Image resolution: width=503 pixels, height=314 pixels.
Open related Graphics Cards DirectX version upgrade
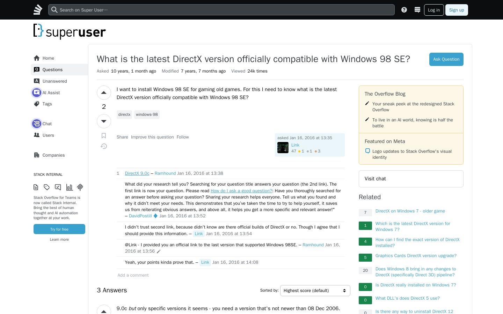coord(416,256)
